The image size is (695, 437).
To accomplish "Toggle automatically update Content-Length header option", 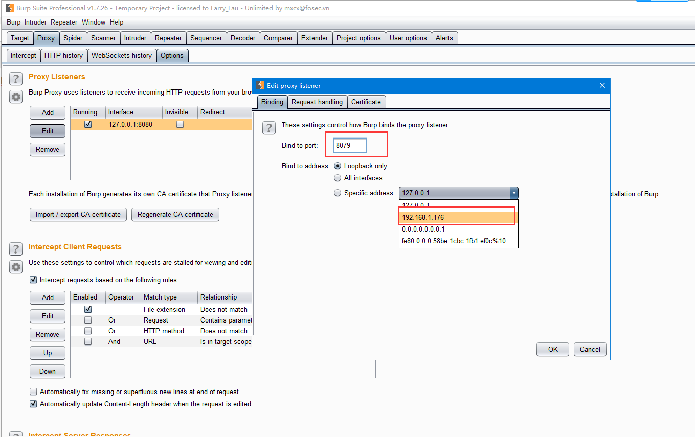I will click(33, 404).
